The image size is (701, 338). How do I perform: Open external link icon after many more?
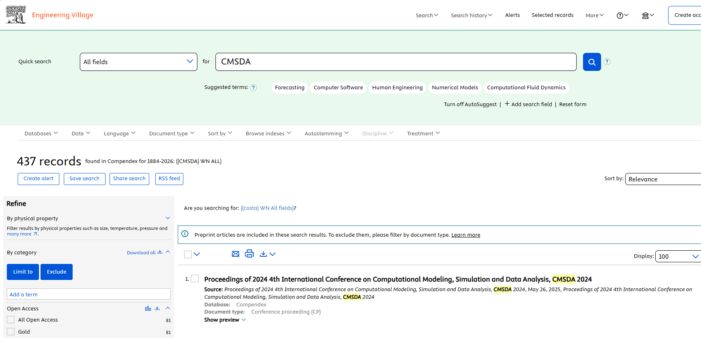pyautogui.click(x=35, y=234)
